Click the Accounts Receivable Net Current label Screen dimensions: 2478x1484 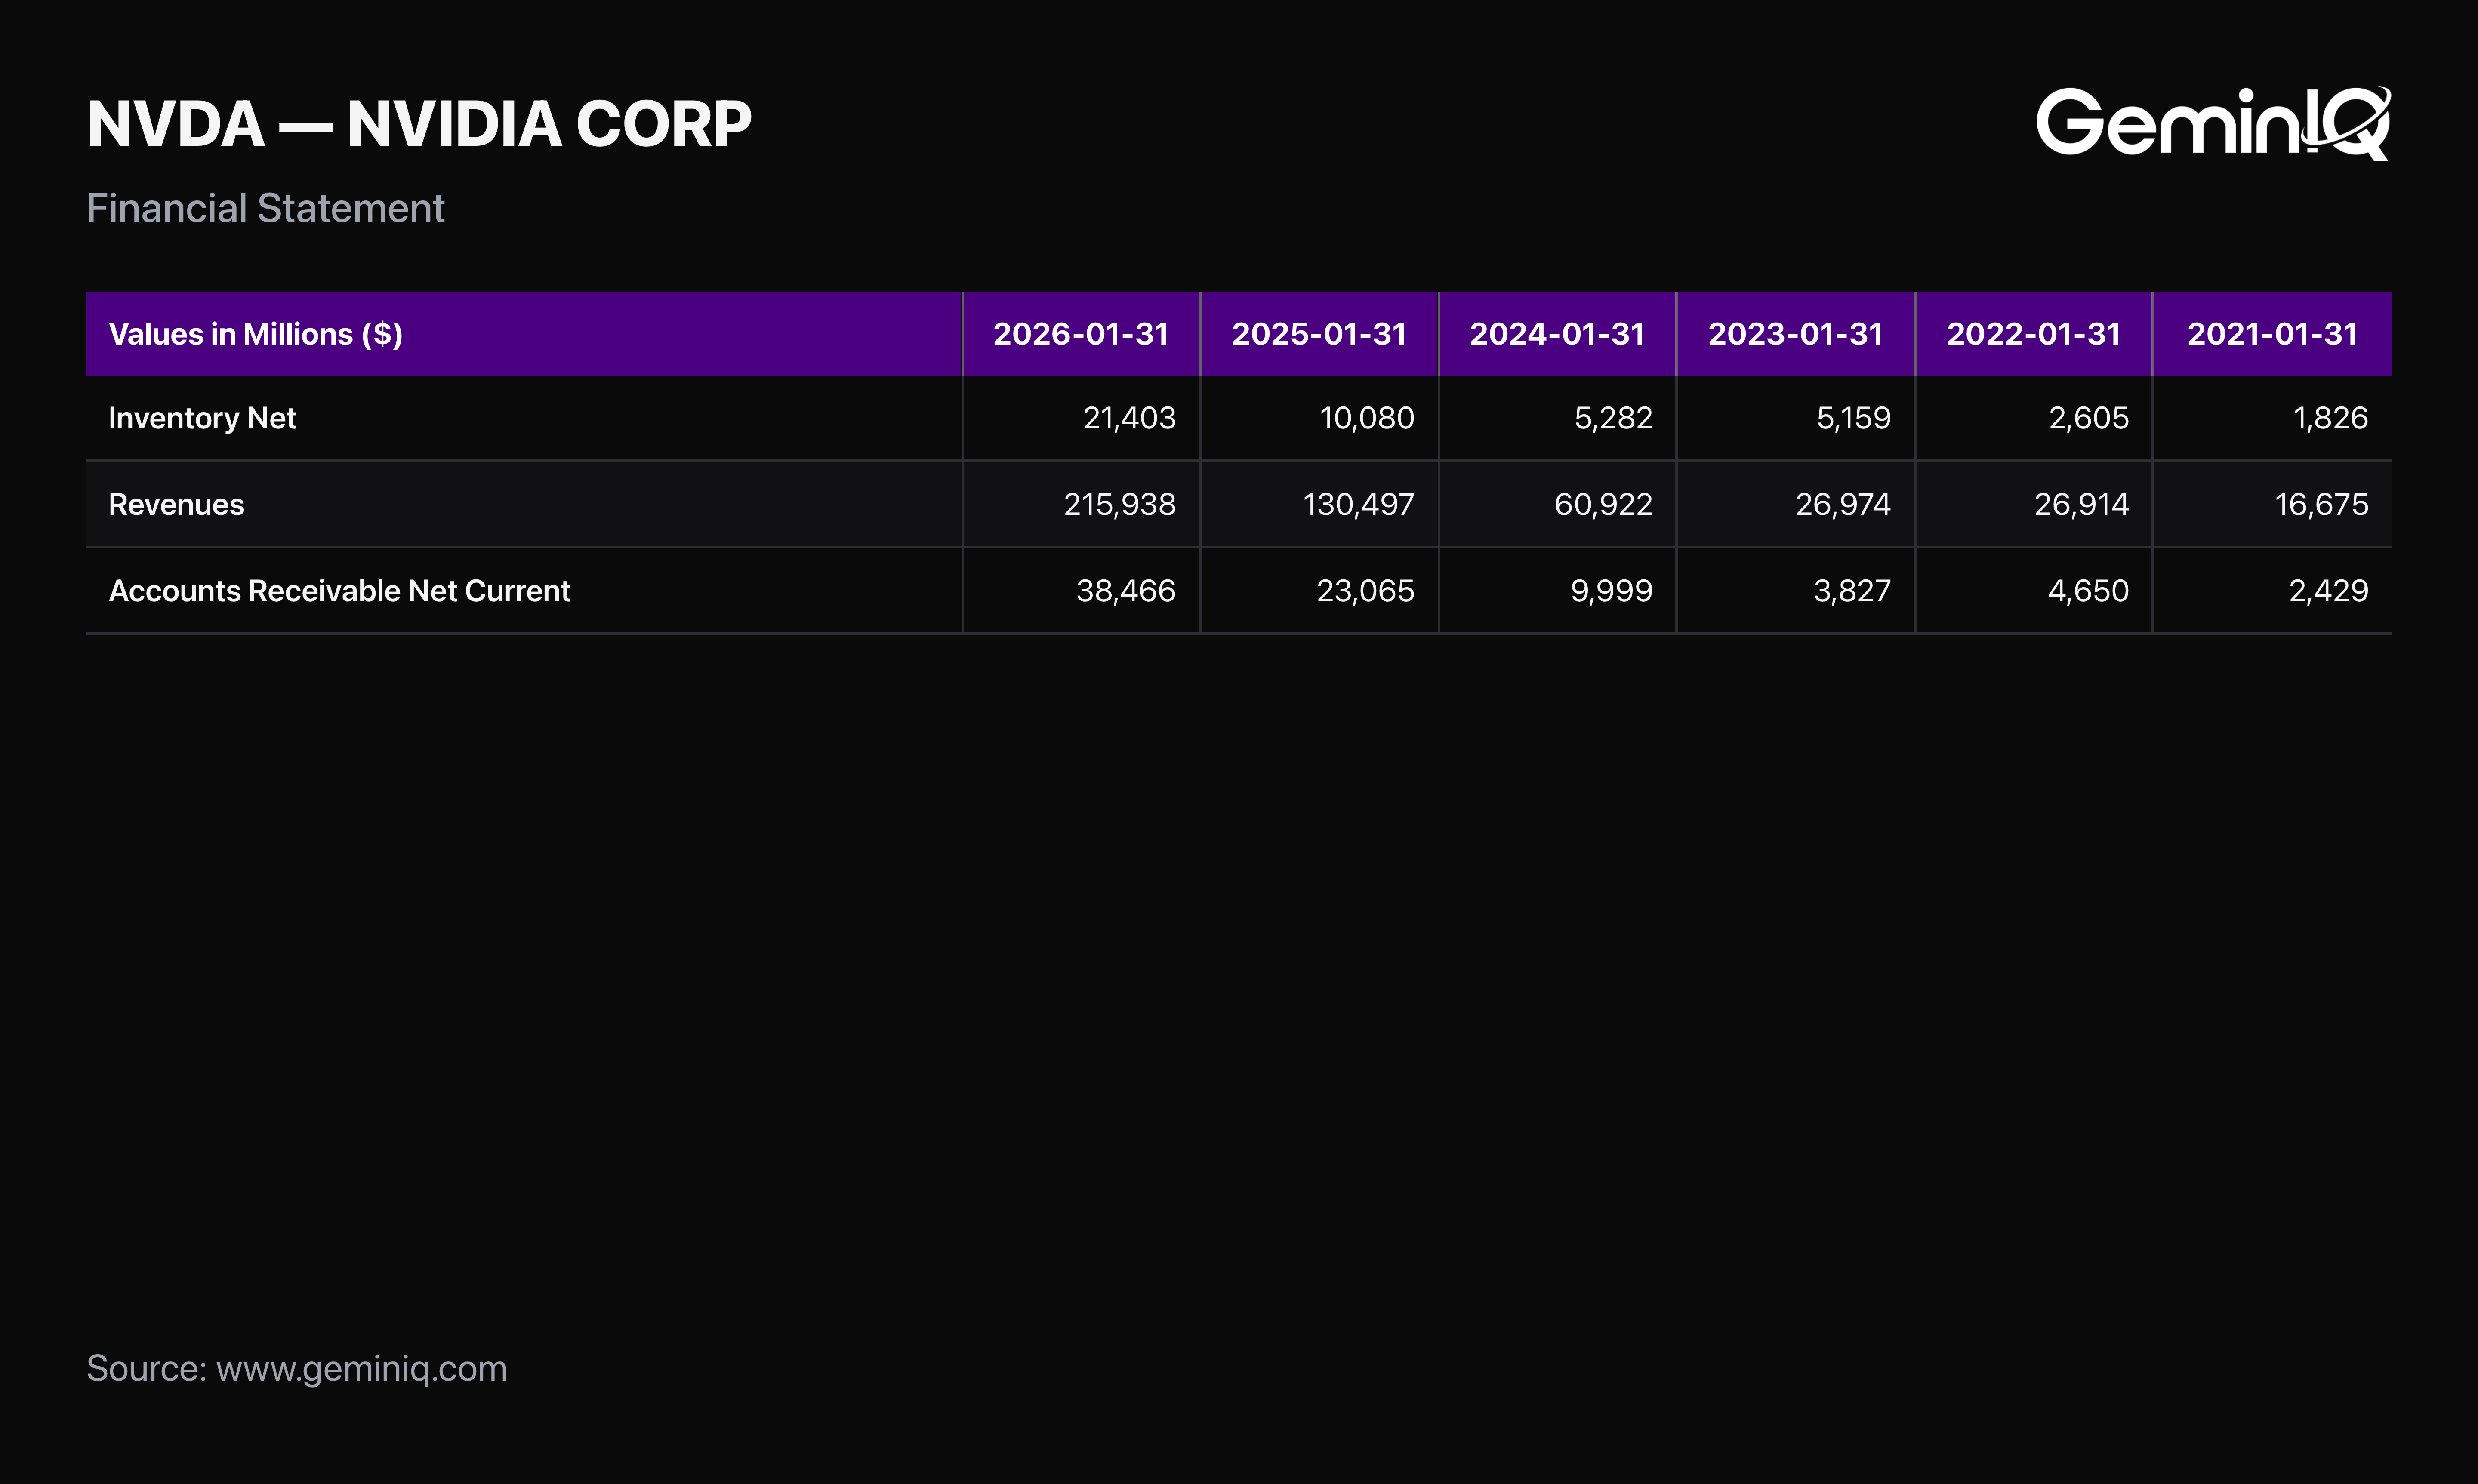(x=339, y=591)
